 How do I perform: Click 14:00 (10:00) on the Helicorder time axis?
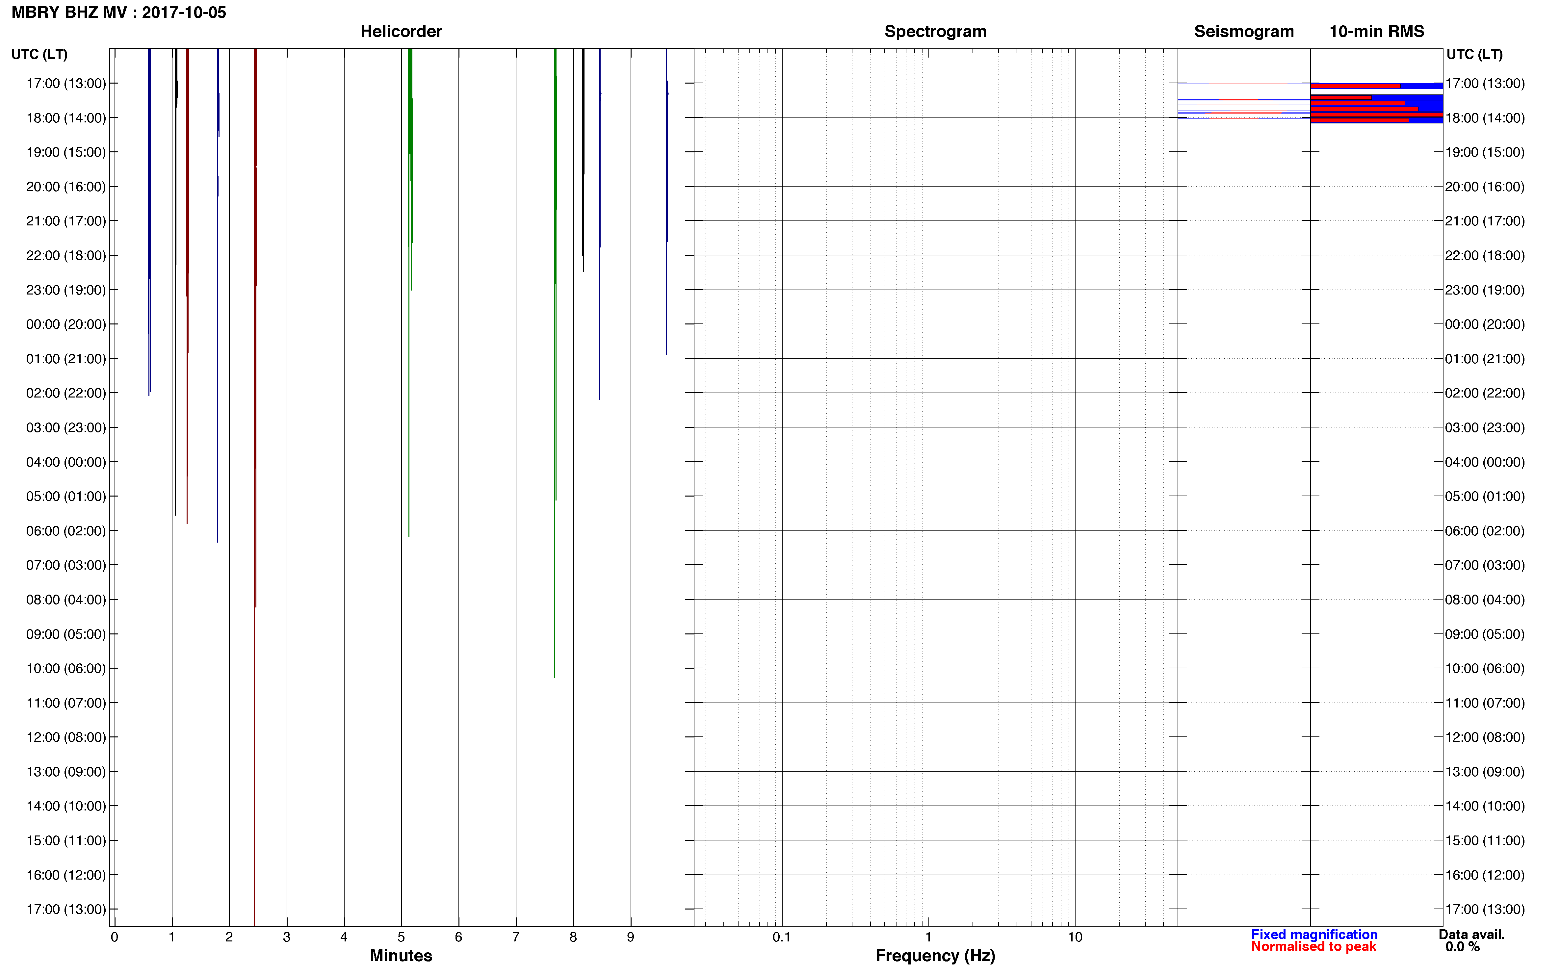(x=66, y=806)
